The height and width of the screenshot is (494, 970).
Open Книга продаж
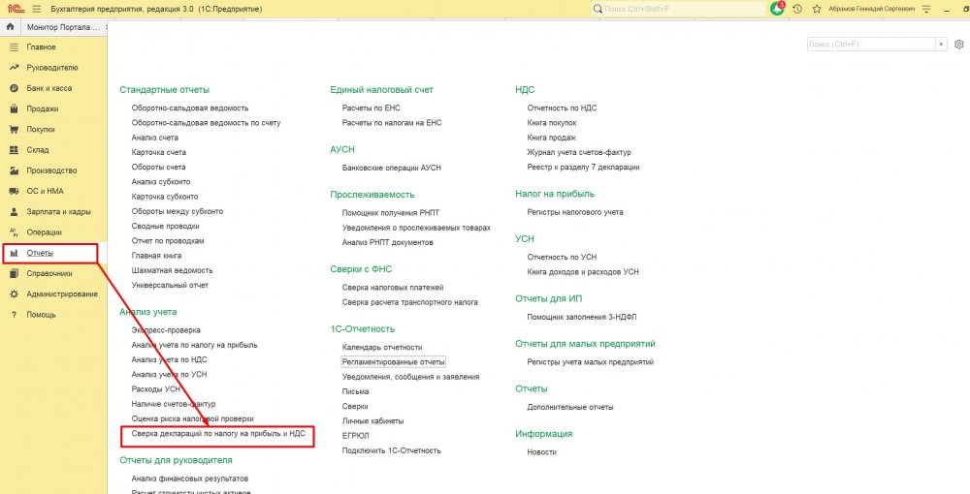[x=551, y=138]
